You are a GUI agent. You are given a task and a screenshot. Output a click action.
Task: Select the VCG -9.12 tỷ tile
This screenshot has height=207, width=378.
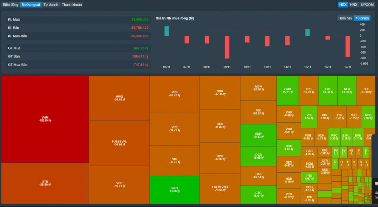tap(289, 196)
